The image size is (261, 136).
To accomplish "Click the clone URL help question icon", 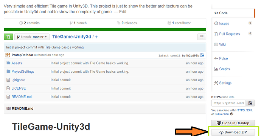I will click(x=232, y=114).
